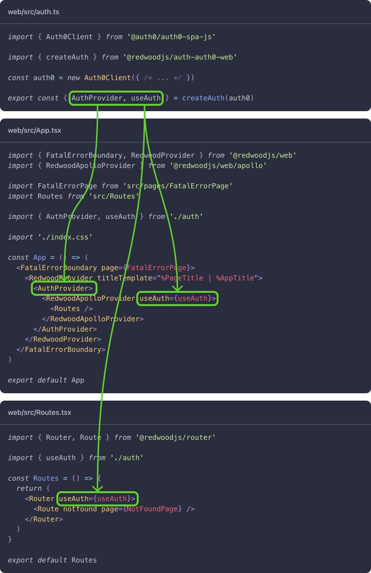
Task: Click closing </FatalErrorBoundary> tag
Action: (61, 350)
